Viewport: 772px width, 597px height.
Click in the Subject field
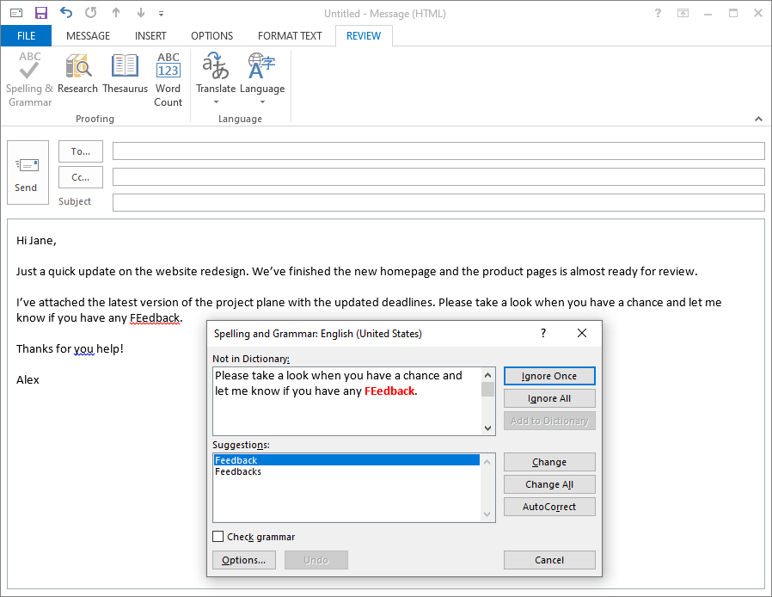[x=438, y=202]
